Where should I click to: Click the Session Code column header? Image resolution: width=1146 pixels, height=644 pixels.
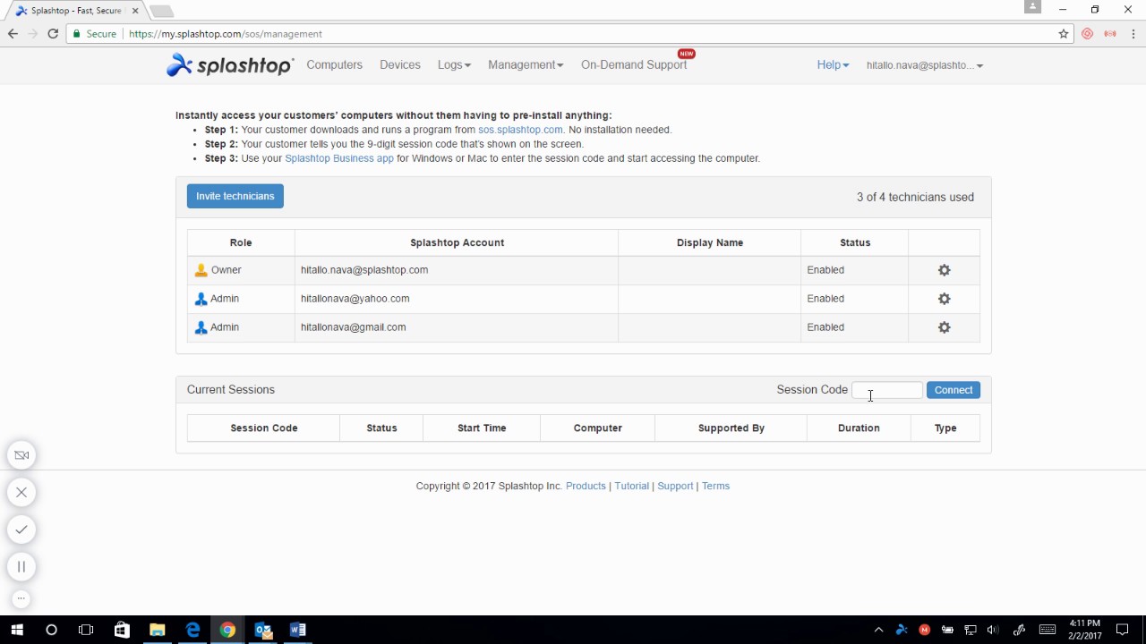(264, 428)
